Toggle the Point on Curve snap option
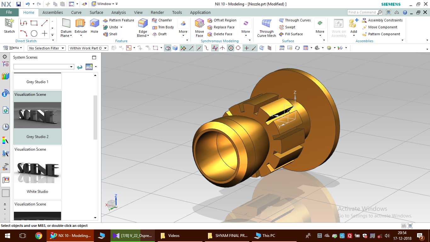The height and width of the screenshot is (242, 430). click(254, 48)
